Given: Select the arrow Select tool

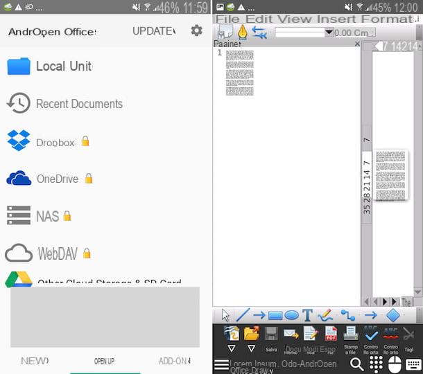Looking at the screenshot, I should (x=225, y=315).
